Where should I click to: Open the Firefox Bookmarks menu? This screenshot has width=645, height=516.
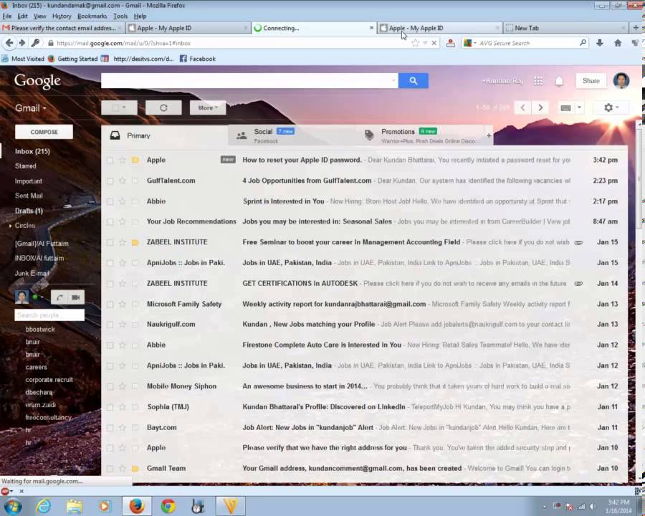point(92,16)
